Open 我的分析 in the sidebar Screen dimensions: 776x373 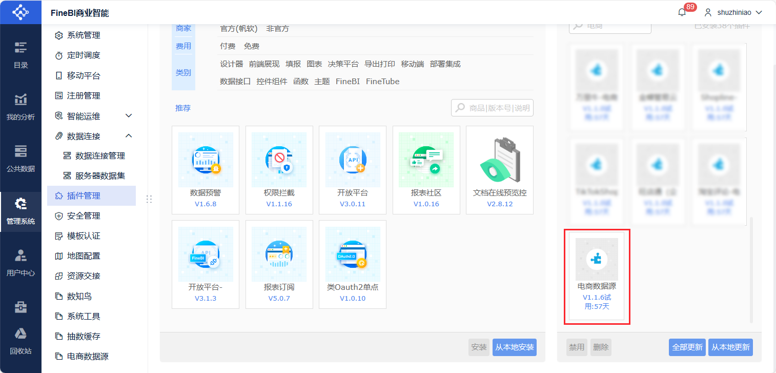pyautogui.click(x=21, y=107)
